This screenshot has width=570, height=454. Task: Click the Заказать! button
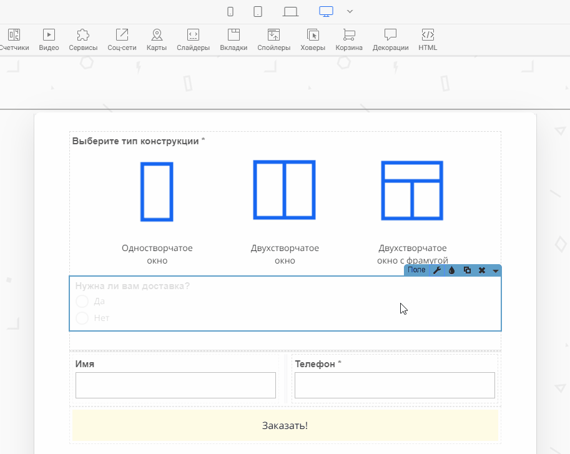[285, 425]
